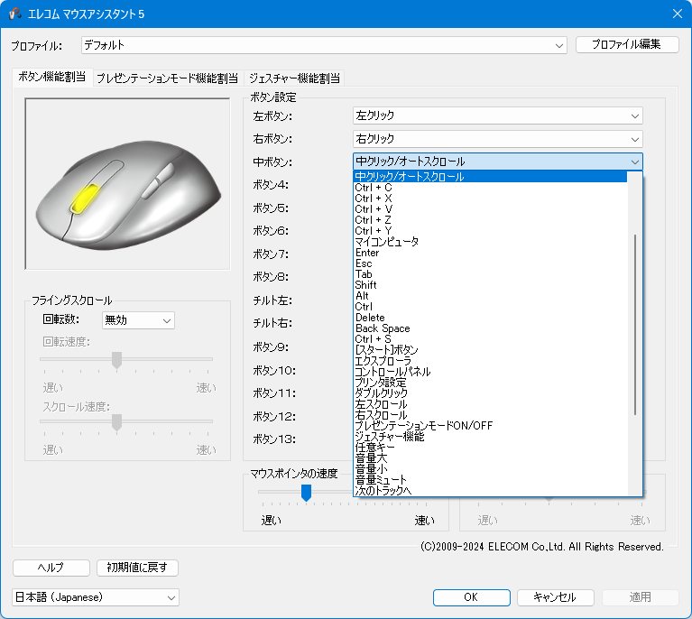
Task: Switch to ジェスチャー機能割当 tab
Action: [x=294, y=79]
